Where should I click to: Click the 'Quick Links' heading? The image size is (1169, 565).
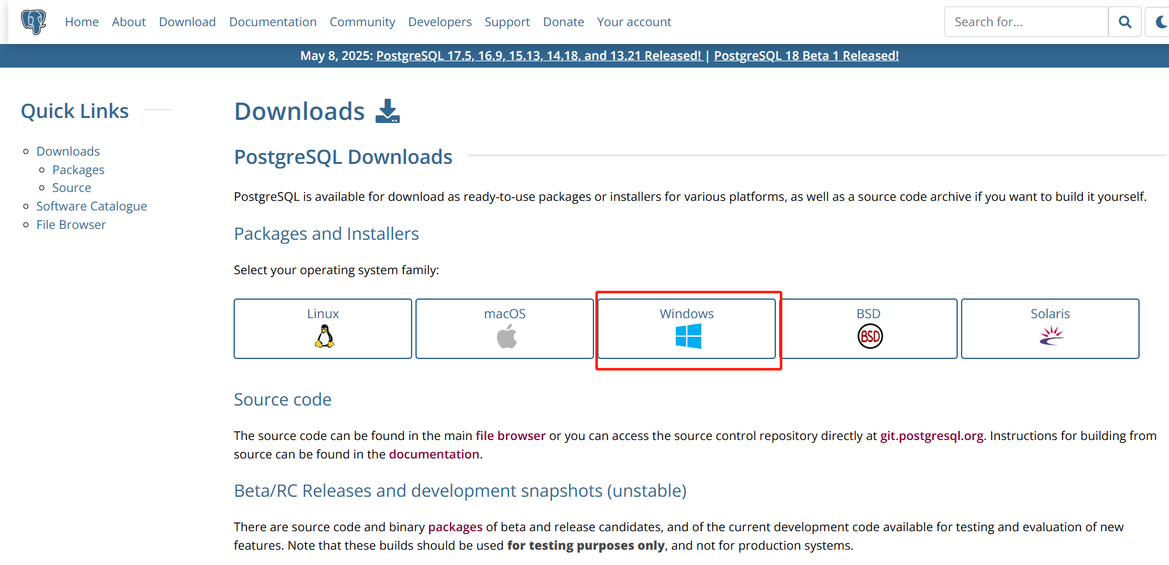[x=75, y=111]
